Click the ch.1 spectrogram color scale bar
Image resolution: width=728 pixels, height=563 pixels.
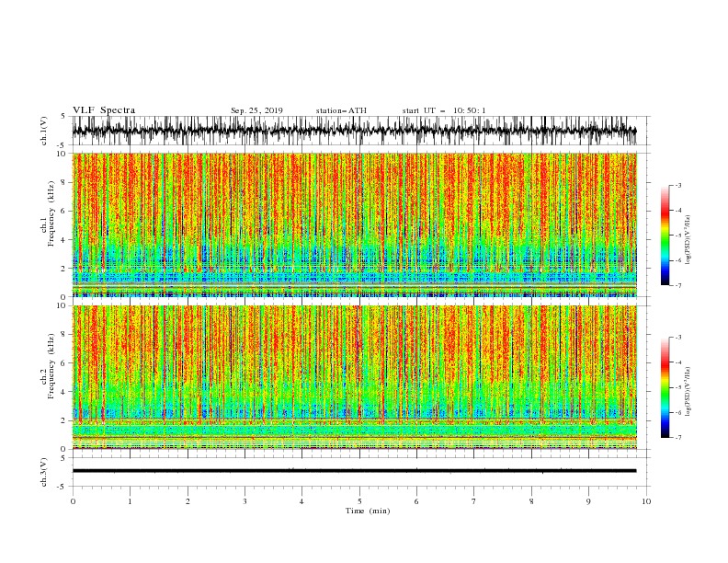pos(665,236)
